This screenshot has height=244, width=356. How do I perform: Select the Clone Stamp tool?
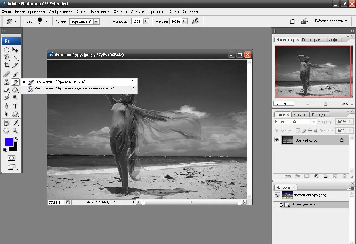7,82
